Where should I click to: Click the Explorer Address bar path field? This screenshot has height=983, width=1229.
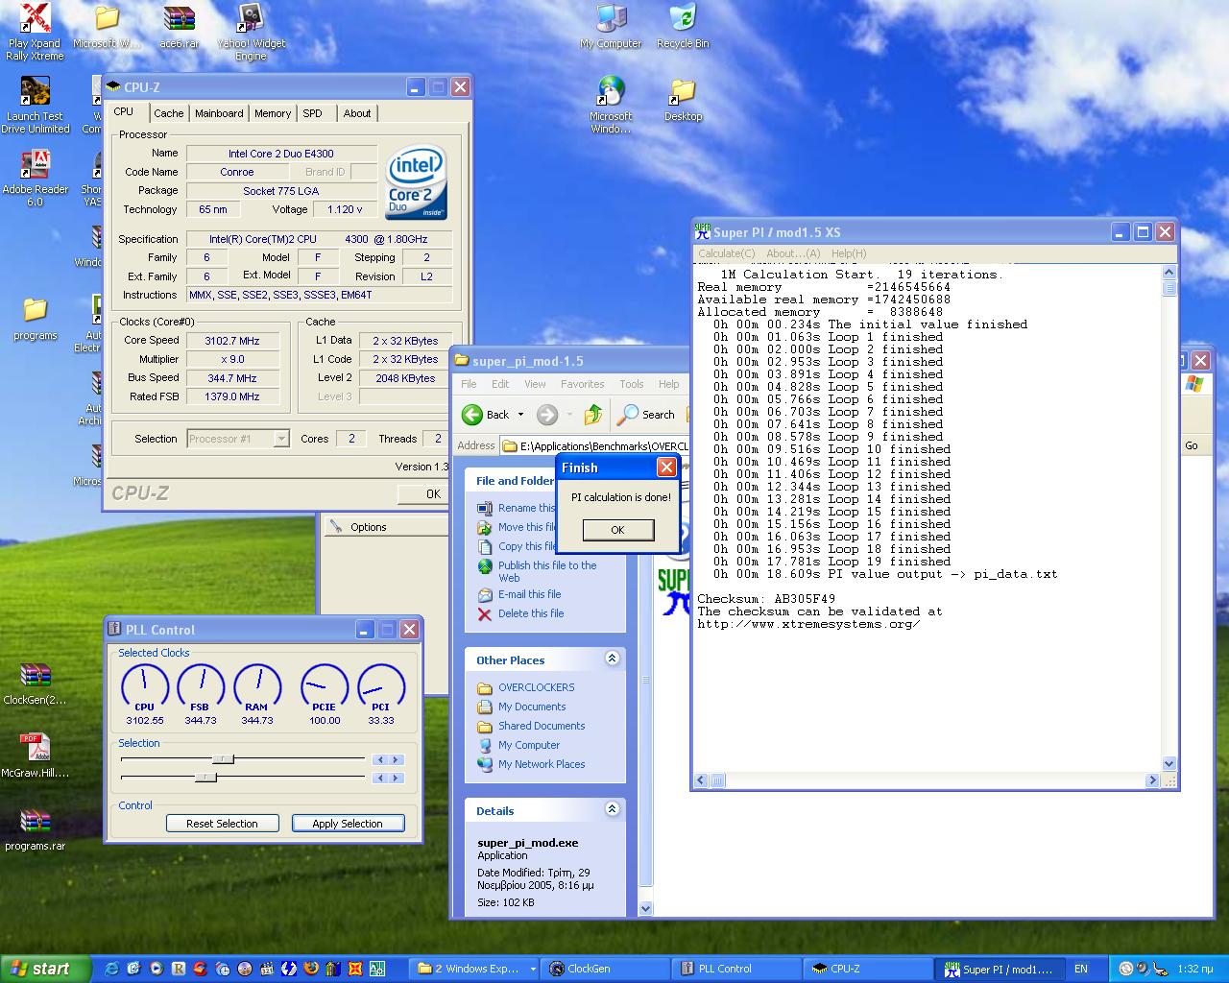(x=594, y=445)
